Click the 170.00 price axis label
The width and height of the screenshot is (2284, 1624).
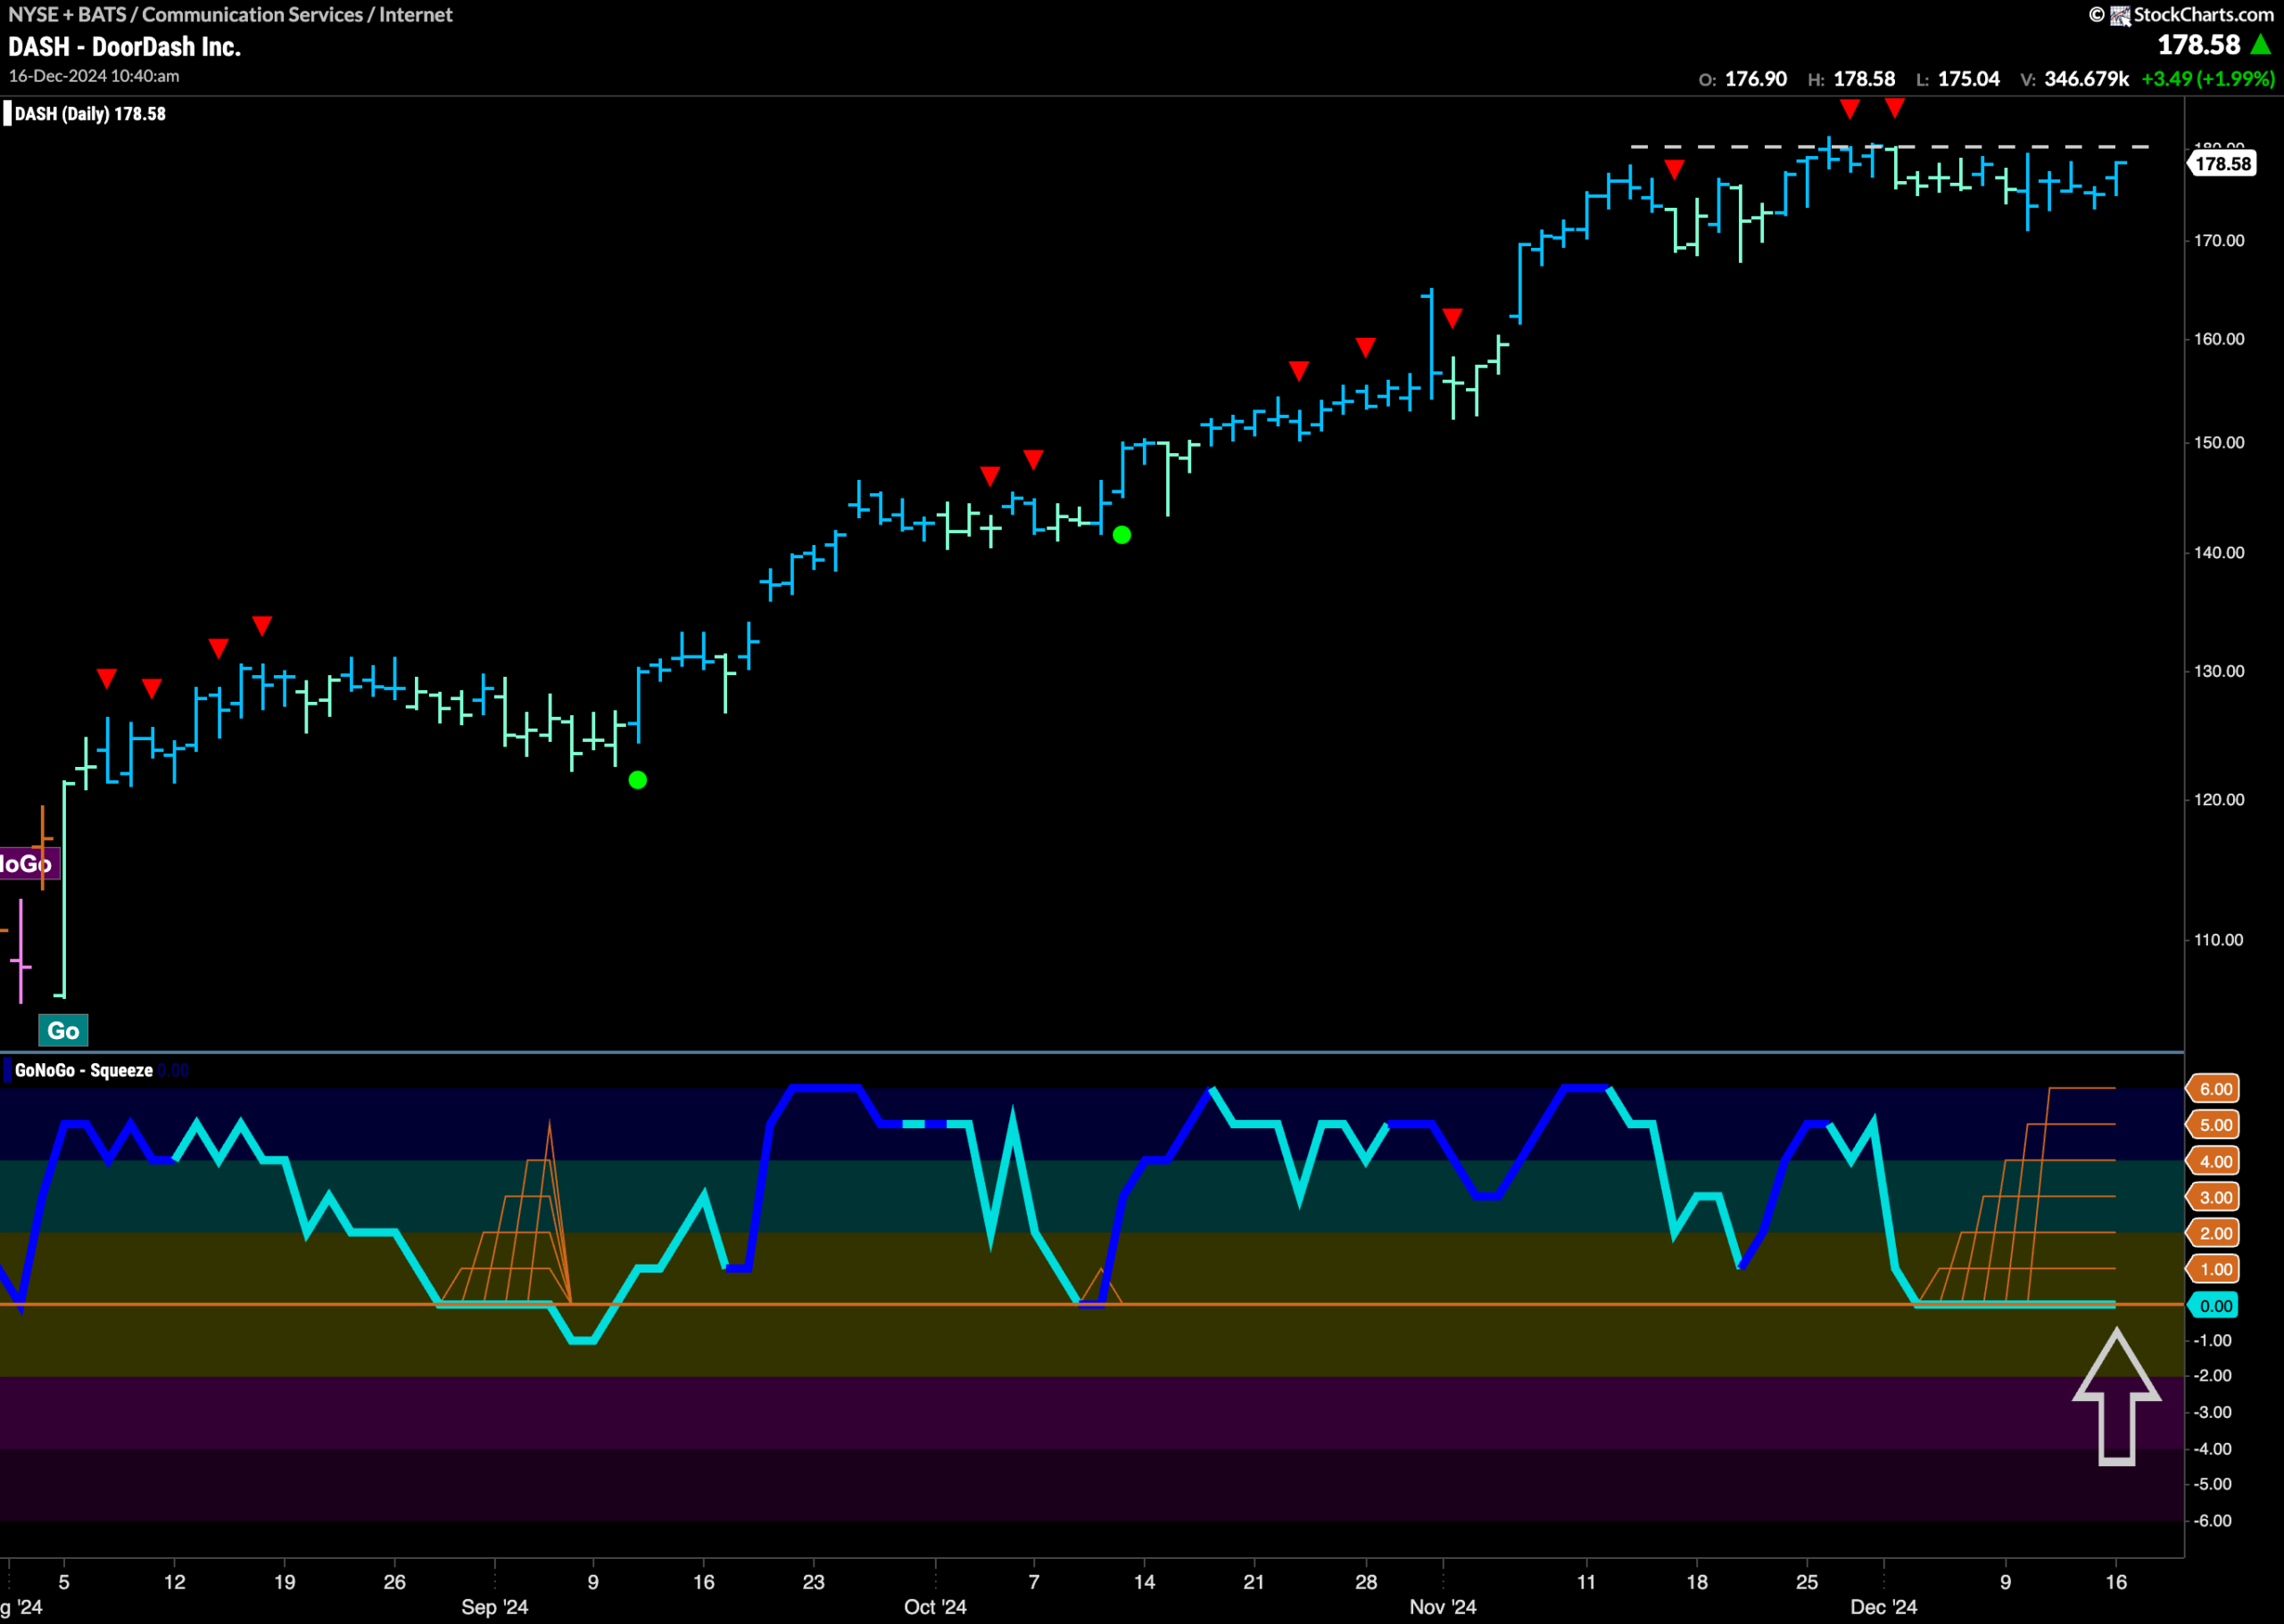pyautogui.click(x=2219, y=241)
